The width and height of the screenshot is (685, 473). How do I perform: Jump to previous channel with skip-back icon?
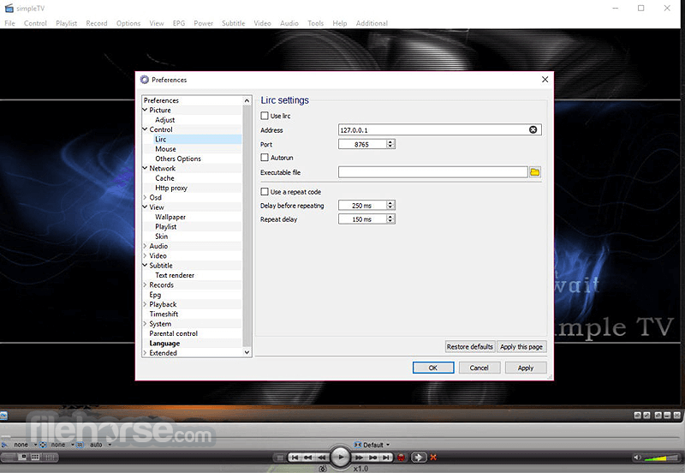[x=295, y=458]
